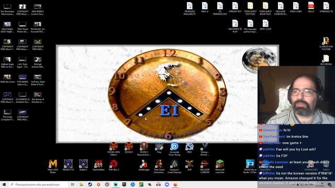Viewport: 335px width, 188px height.
Task: Open File Explorer from taskbar
Action: coord(82,184)
